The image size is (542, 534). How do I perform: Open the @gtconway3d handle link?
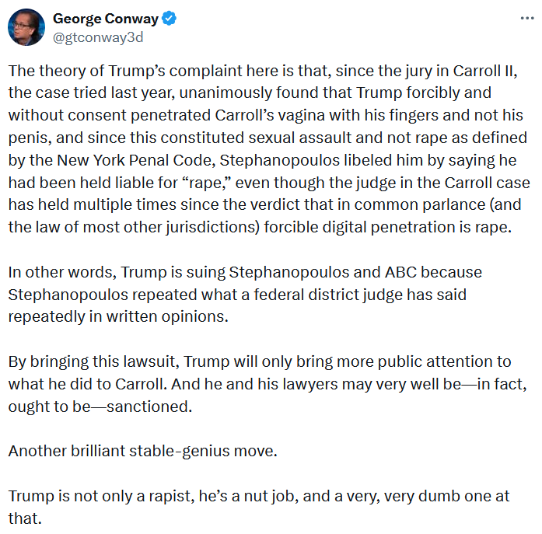pyautogui.click(x=98, y=37)
